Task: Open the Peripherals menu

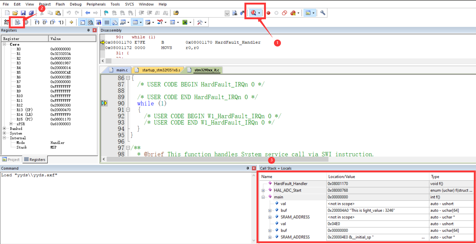Action: [x=96, y=4]
